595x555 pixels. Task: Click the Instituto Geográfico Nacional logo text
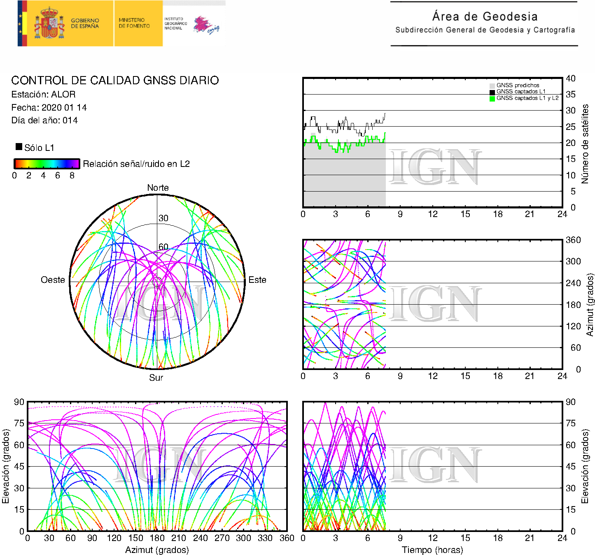(x=175, y=23)
